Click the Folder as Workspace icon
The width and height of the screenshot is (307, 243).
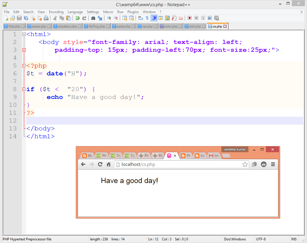[x=181, y=18]
